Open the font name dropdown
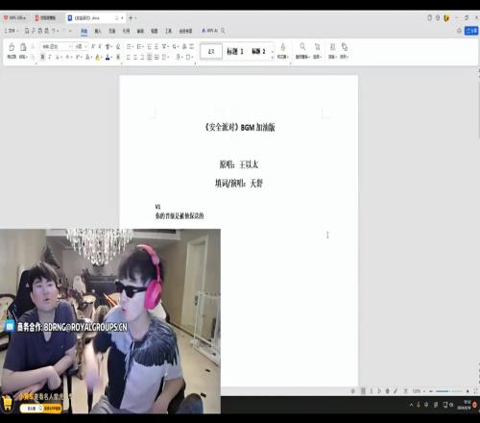Image resolution: width=480 pixels, height=423 pixels. click(x=57, y=47)
